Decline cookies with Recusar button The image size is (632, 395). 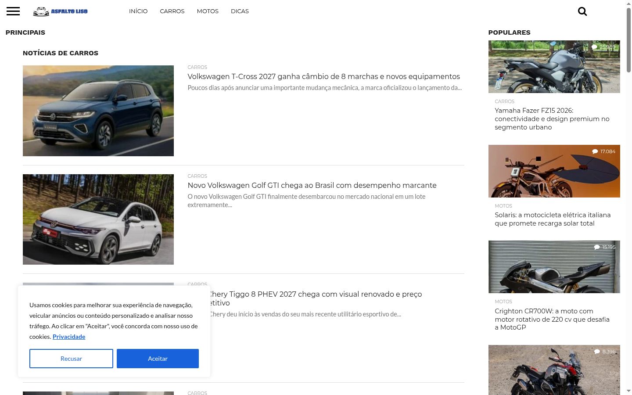[x=71, y=359]
